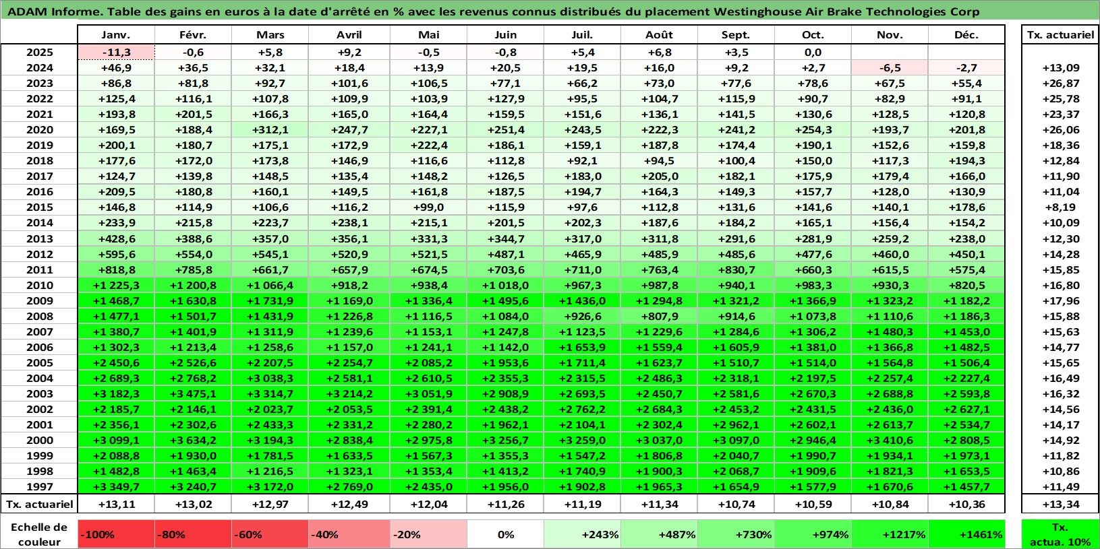Click the -80% red color swatch
1100x549 pixels.
click(193, 534)
